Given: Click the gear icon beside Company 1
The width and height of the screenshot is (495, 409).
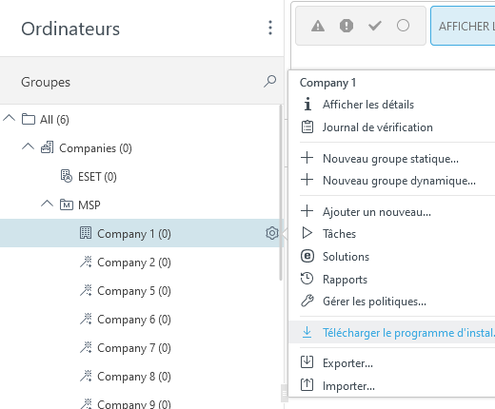Looking at the screenshot, I should [x=272, y=233].
